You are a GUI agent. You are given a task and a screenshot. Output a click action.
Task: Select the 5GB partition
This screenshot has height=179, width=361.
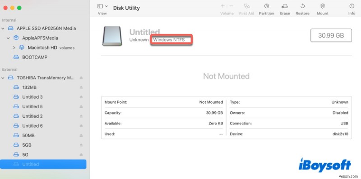pos(27,145)
